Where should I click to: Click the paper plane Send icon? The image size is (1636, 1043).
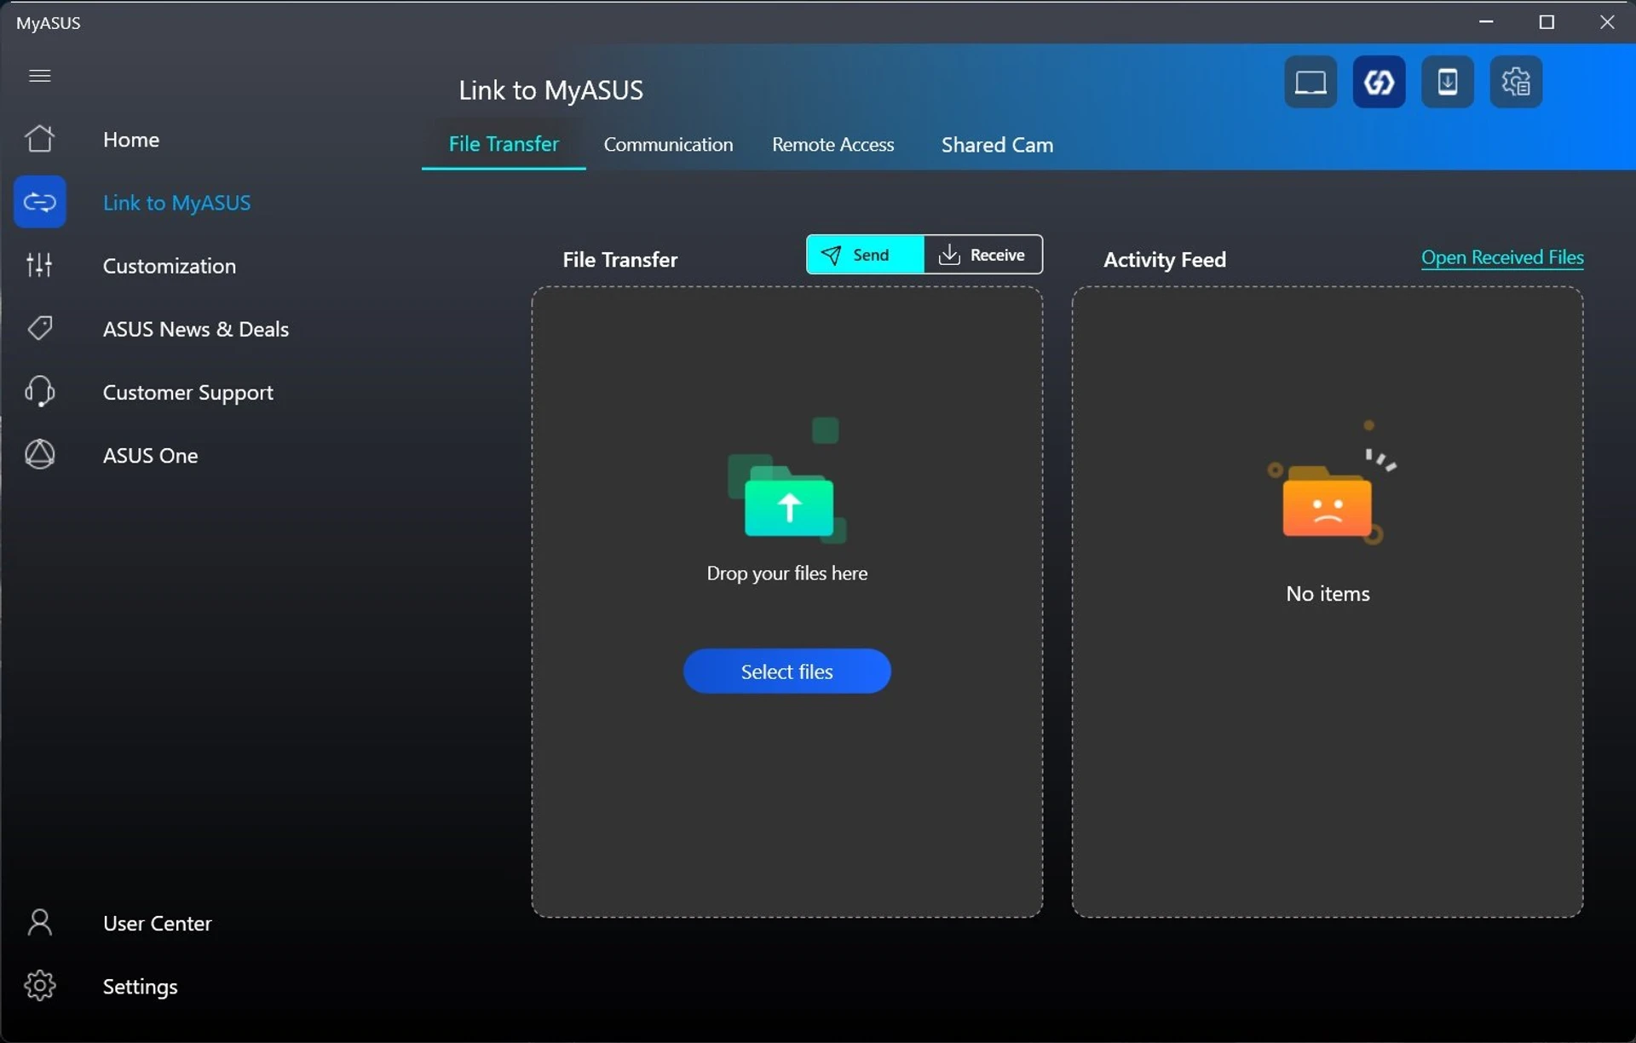831,255
